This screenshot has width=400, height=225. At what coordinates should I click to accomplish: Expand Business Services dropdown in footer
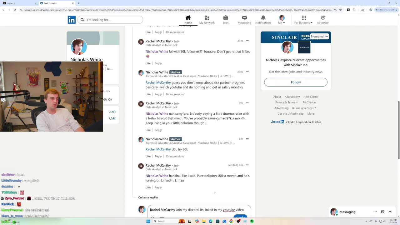click(x=304, y=108)
